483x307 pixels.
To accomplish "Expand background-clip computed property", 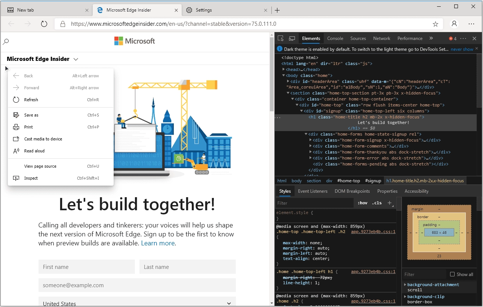I will 405,297.
